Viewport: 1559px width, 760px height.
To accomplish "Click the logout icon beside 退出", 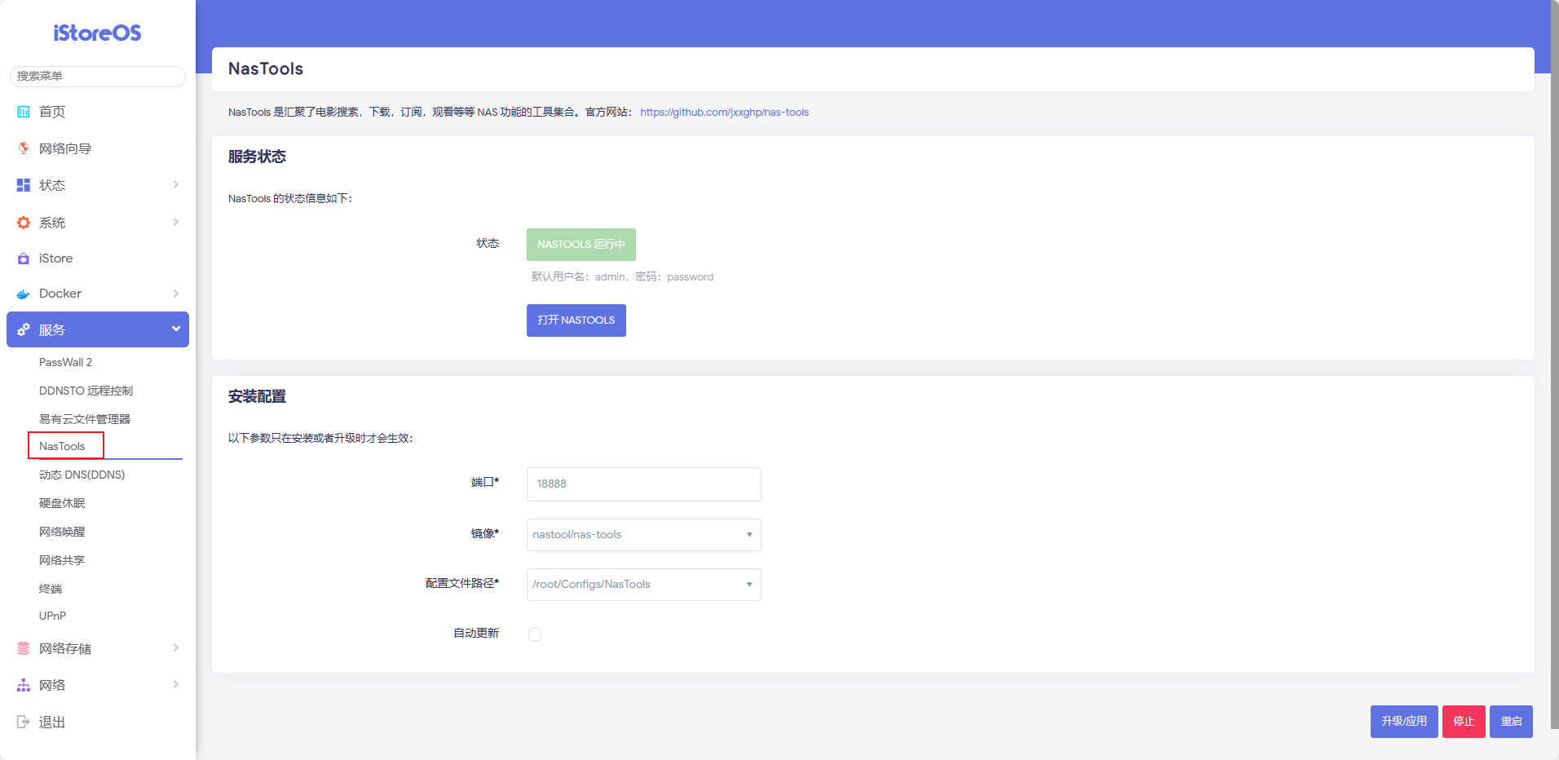I will tap(24, 722).
